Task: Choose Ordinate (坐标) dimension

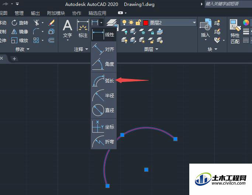Action: (x=104, y=127)
